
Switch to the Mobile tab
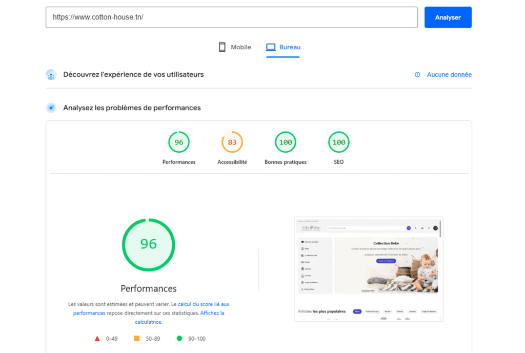234,47
